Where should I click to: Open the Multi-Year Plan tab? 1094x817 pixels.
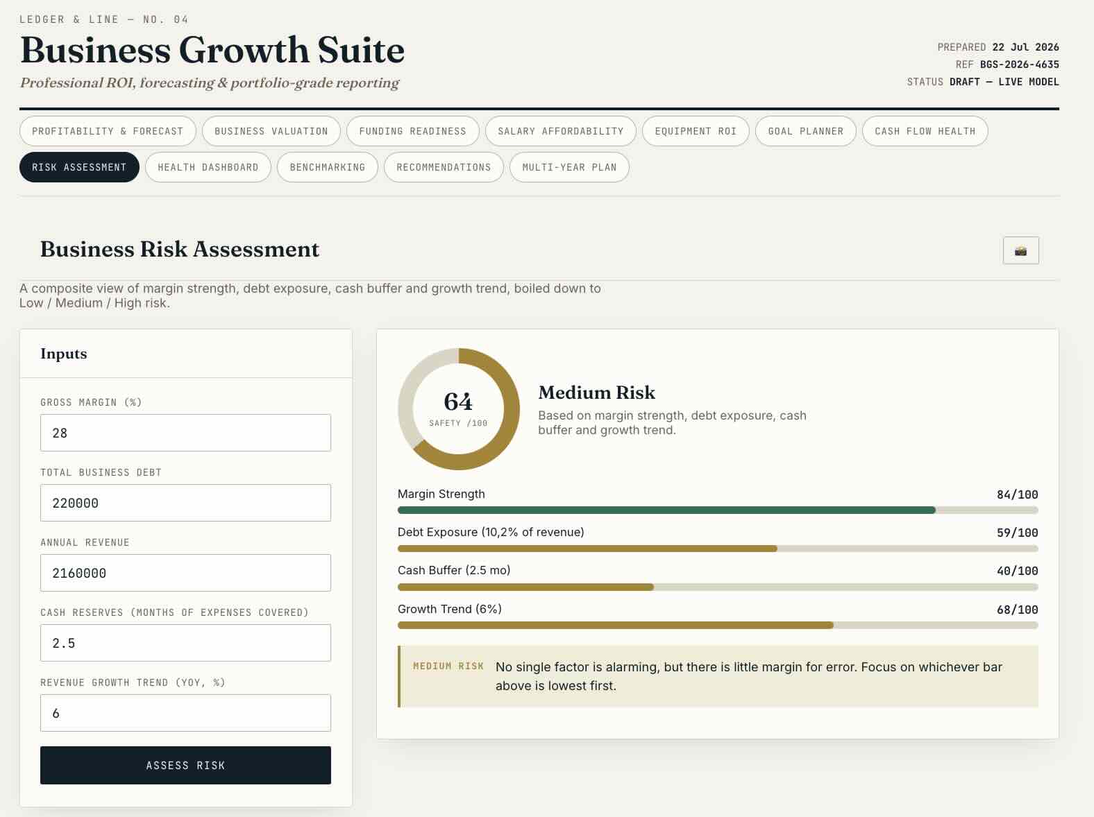click(x=569, y=167)
